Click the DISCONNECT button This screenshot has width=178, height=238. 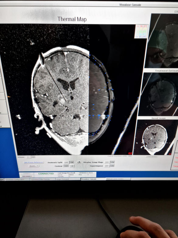[x=27, y=176]
